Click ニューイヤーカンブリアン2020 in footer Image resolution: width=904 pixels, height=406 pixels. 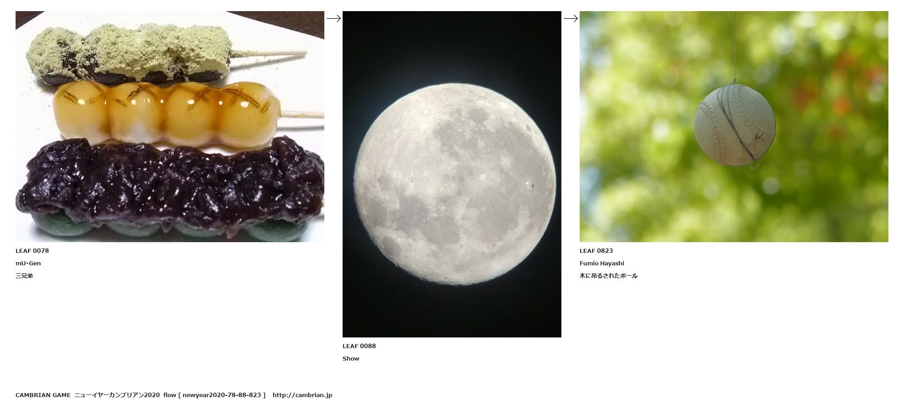click(x=117, y=395)
